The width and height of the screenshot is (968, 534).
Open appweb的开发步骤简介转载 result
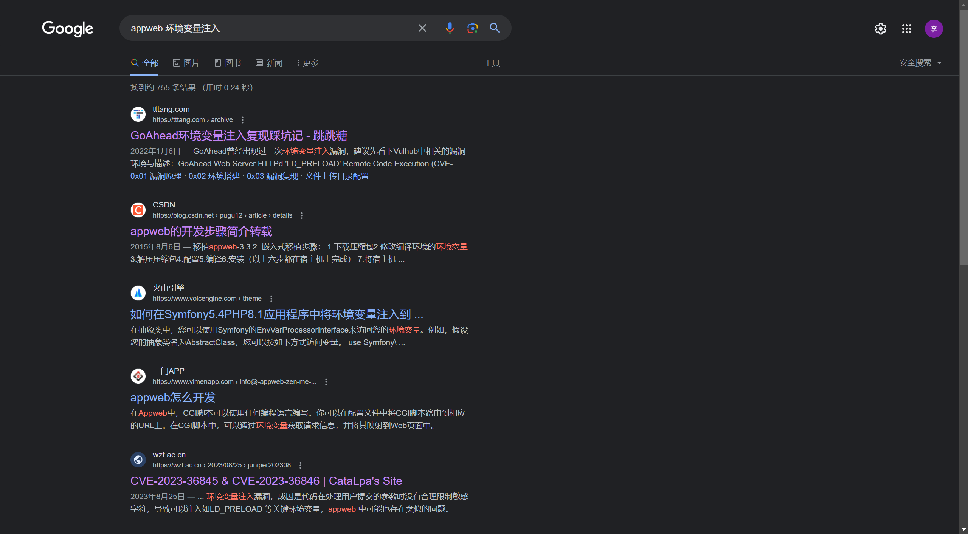pyautogui.click(x=201, y=231)
